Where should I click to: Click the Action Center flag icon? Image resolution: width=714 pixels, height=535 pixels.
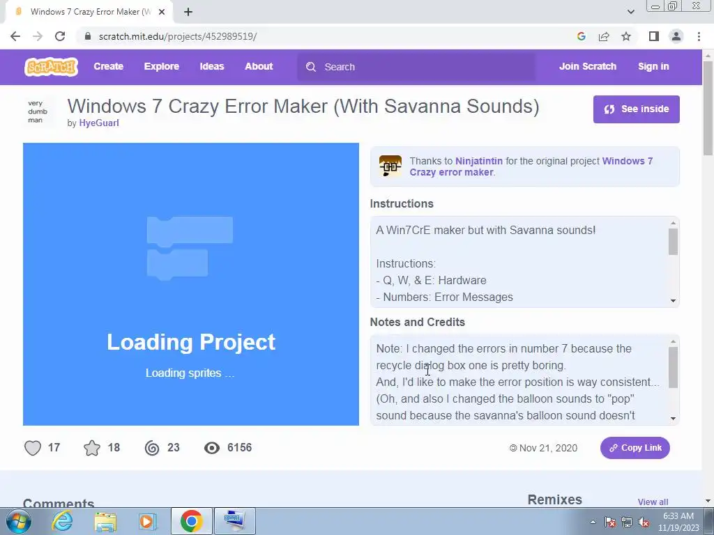(x=610, y=522)
